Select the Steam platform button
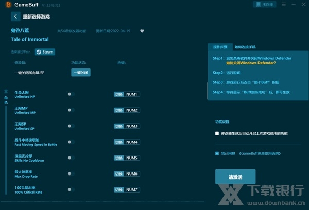The height and width of the screenshot is (210, 309). (44, 51)
